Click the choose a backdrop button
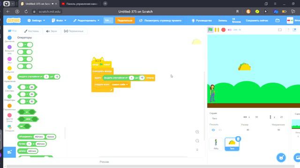Image resolution: width=300 pixels, height=168 pixels. point(297,158)
